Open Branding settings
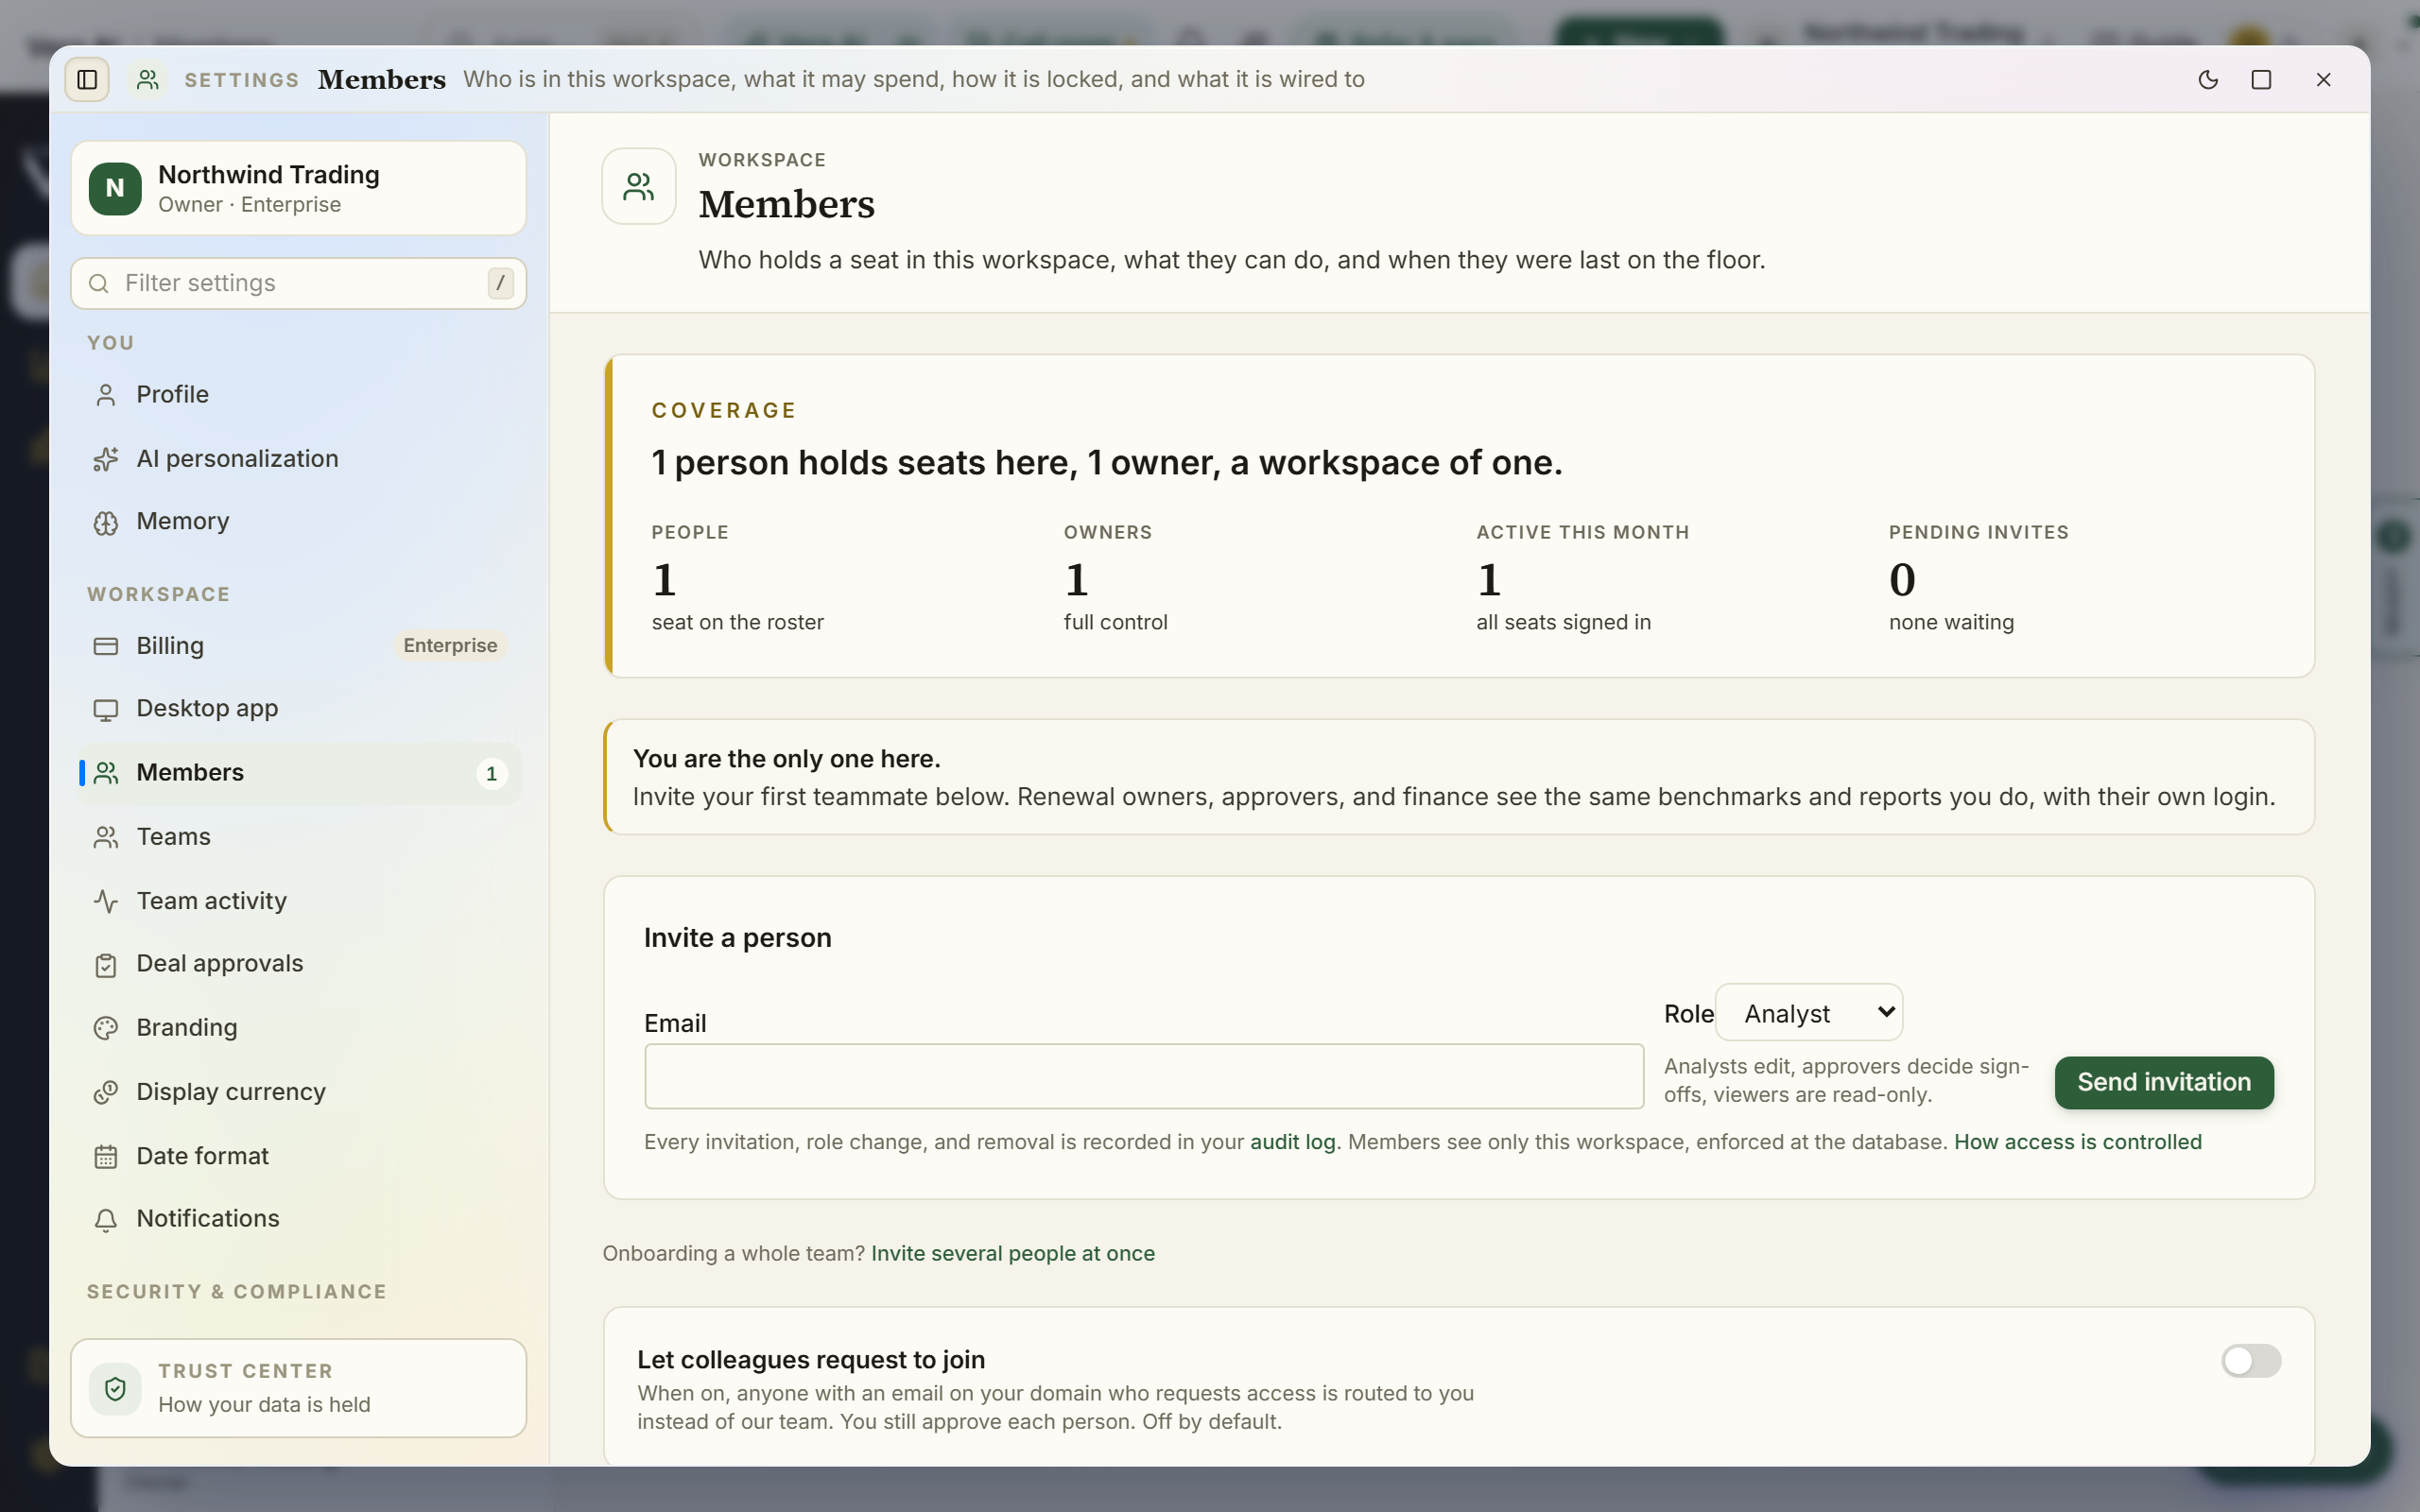 (x=300, y=1028)
